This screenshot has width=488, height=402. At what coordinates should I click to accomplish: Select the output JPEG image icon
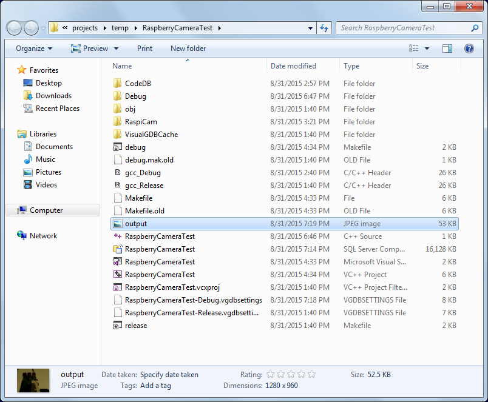(x=118, y=224)
